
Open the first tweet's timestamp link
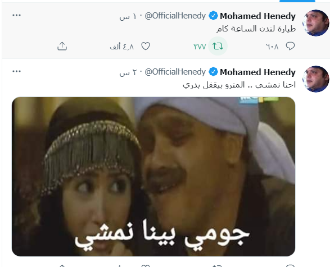128,16
